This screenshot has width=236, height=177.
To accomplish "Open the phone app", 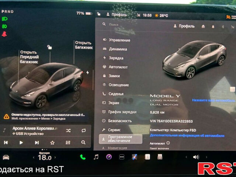I will tap(83, 157).
